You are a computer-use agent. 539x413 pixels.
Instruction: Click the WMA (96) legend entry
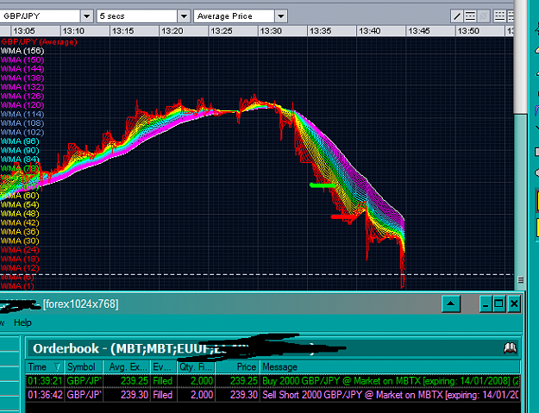tap(20, 141)
